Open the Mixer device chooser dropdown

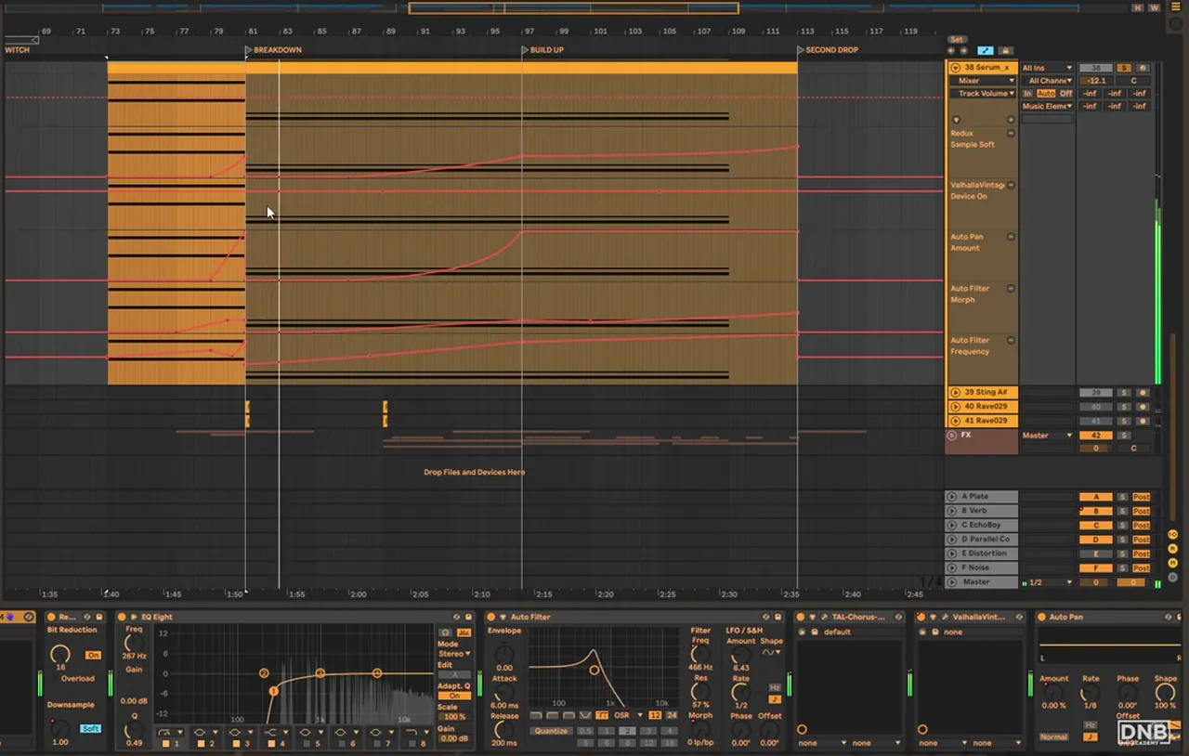[x=983, y=81]
